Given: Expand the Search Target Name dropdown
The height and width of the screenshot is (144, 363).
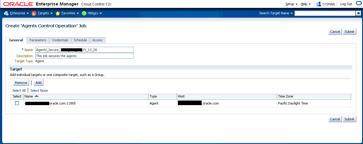Looking at the screenshot, I should (x=276, y=13).
